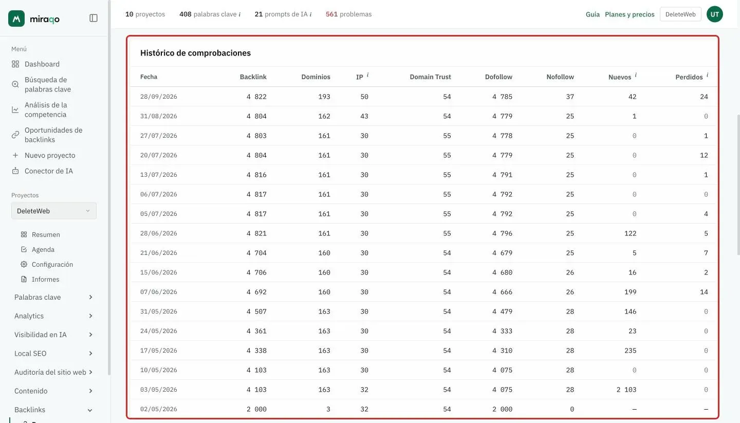Expand the Contenido section
Viewport: 740px width, 423px height.
pyautogui.click(x=53, y=391)
